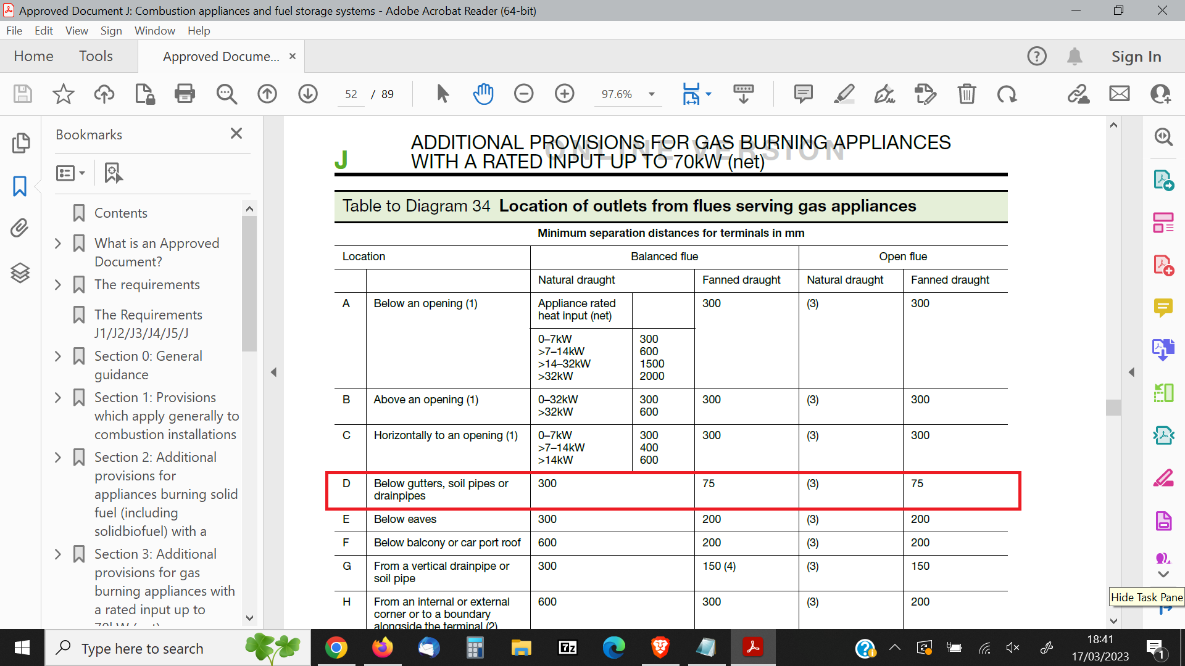This screenshot has height=666, width=1185.
Task: Zoom out with the minus icon
Action: click(x=523, y=94)
